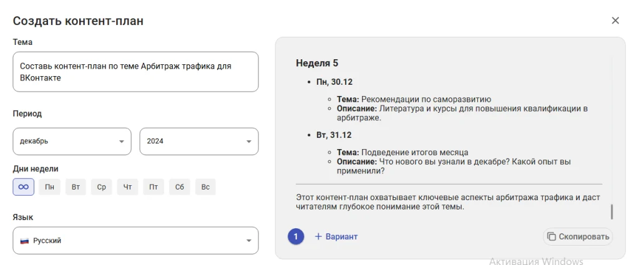Viewport: 639px width, 265px height.
Task: Click the Скопировать copy button
Action: (x=578, y=236)
